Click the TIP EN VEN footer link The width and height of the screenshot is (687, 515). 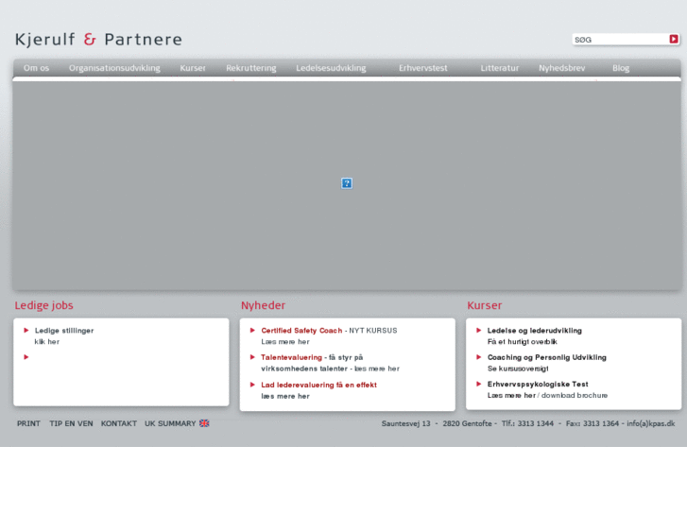71,423
